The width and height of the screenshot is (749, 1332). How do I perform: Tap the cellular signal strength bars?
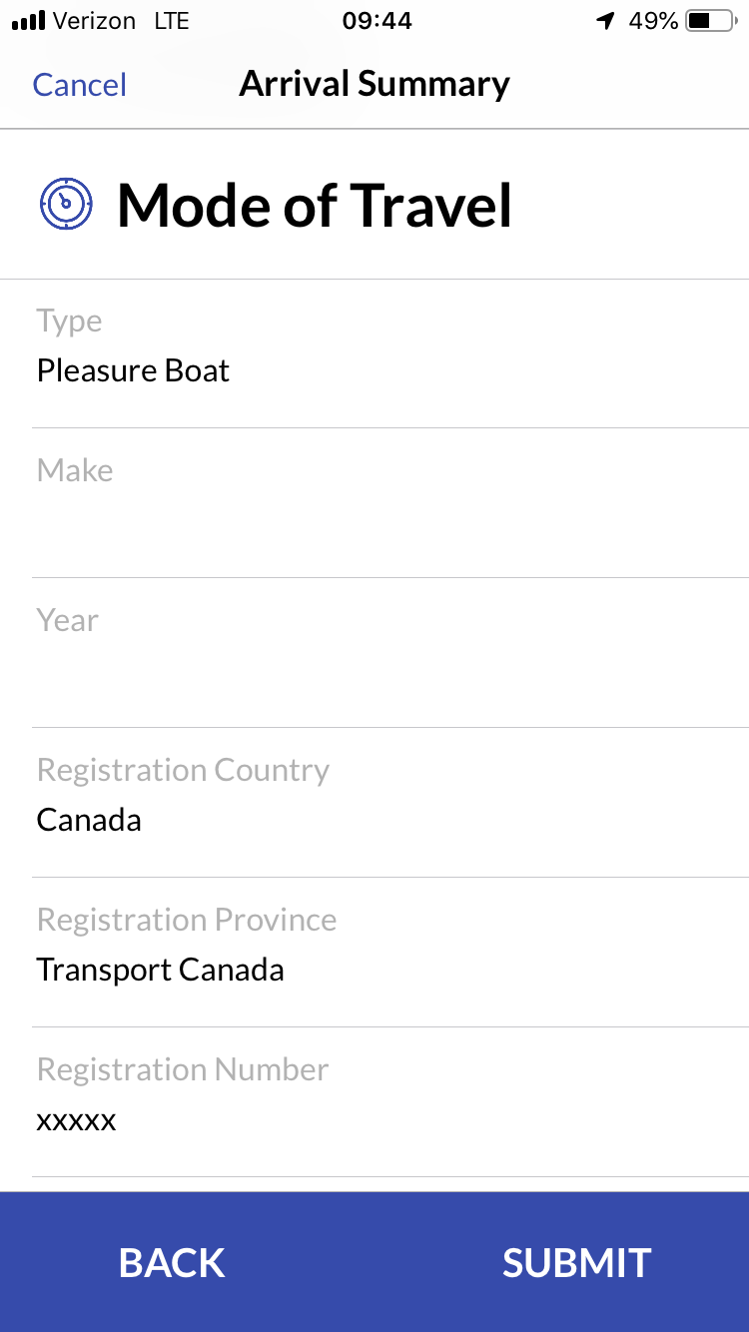pyautogui.click(x=28, y=21)
